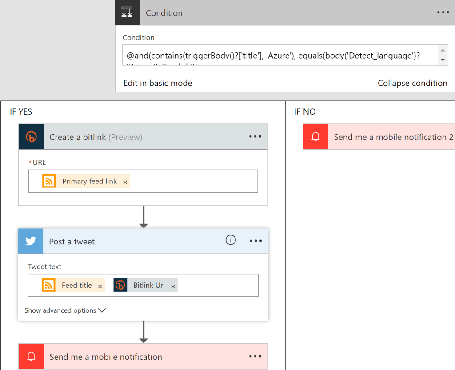This screenshot has height=370, width=455.
Task: Open Create a bitlink ellipsis menu
Action: 255,136
